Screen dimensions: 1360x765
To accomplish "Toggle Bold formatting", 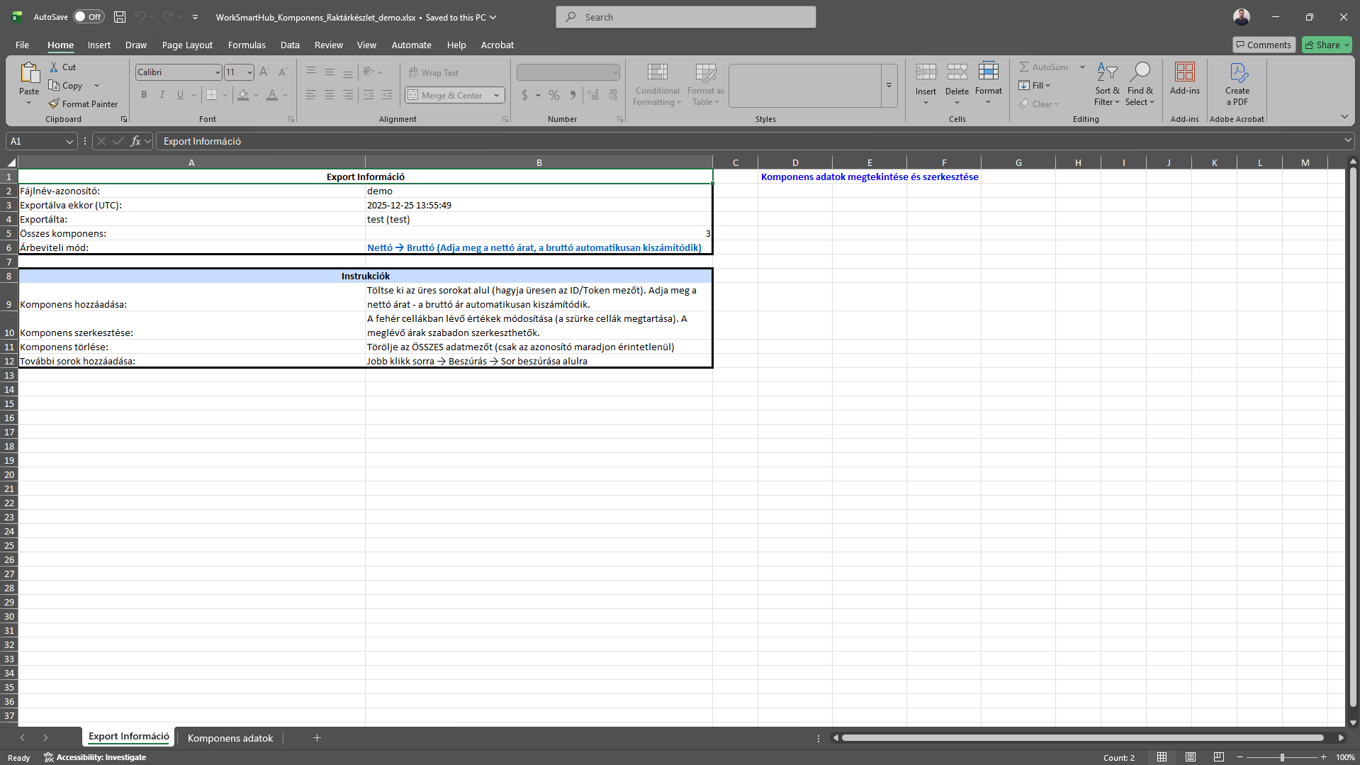I will [144, 95].
